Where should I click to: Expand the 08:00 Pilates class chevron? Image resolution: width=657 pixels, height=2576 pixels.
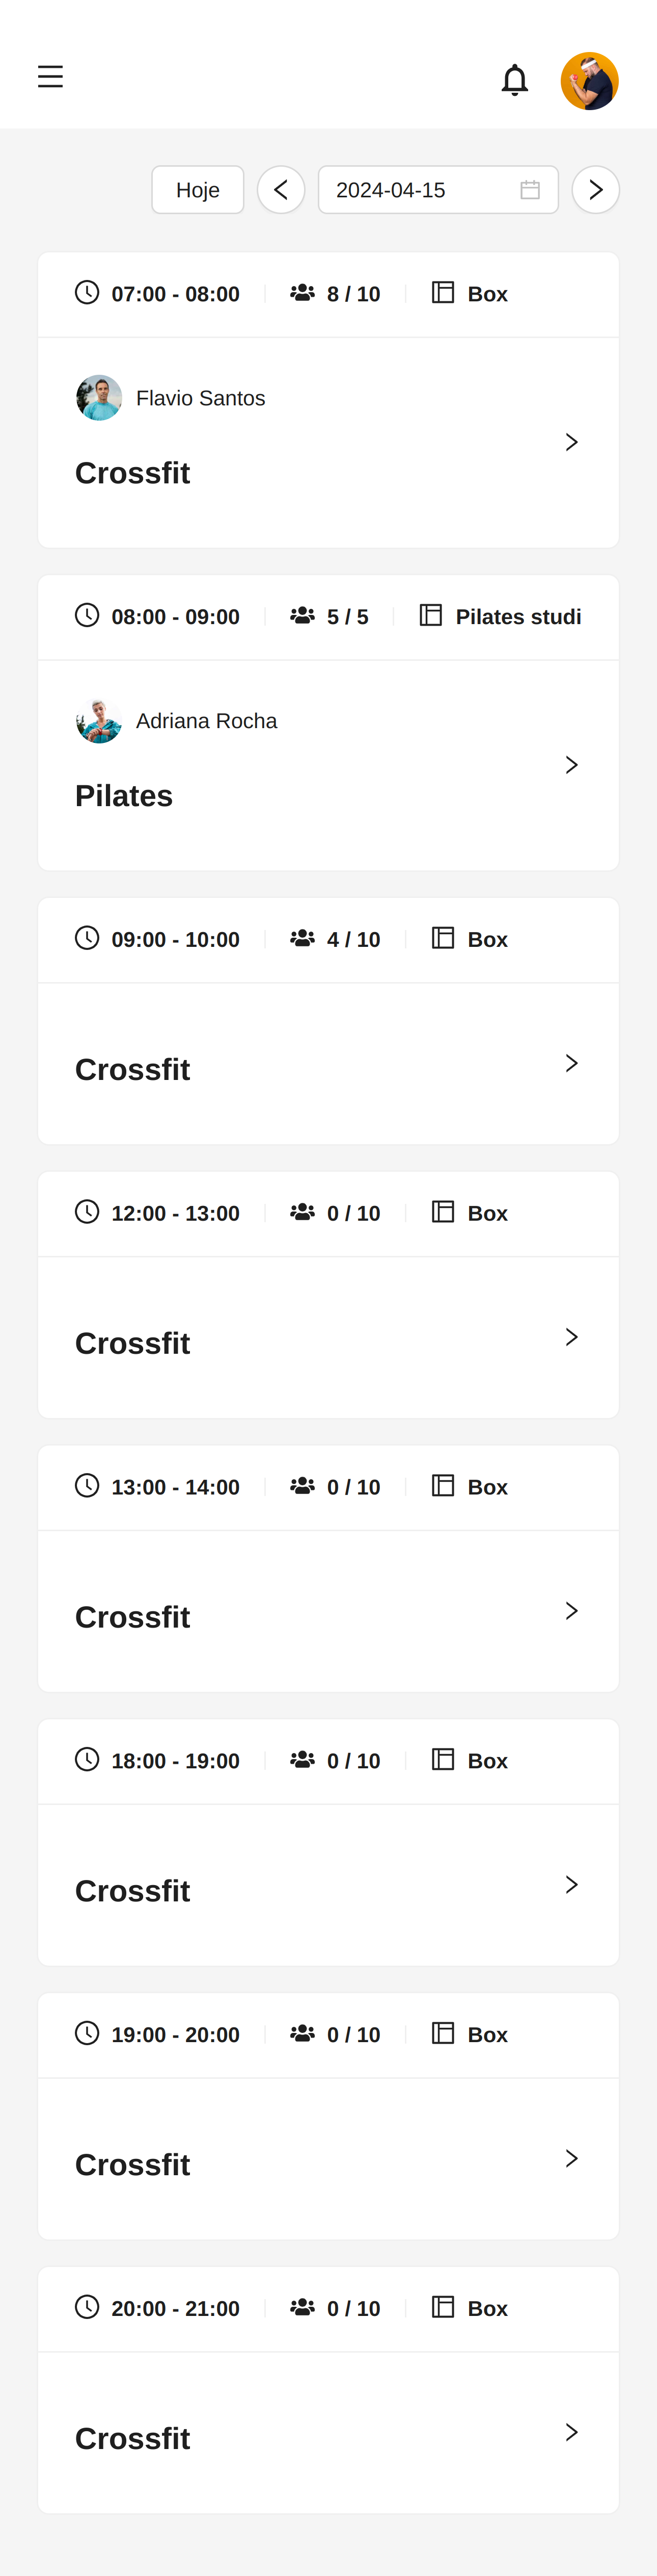click(x=571, y=765)
